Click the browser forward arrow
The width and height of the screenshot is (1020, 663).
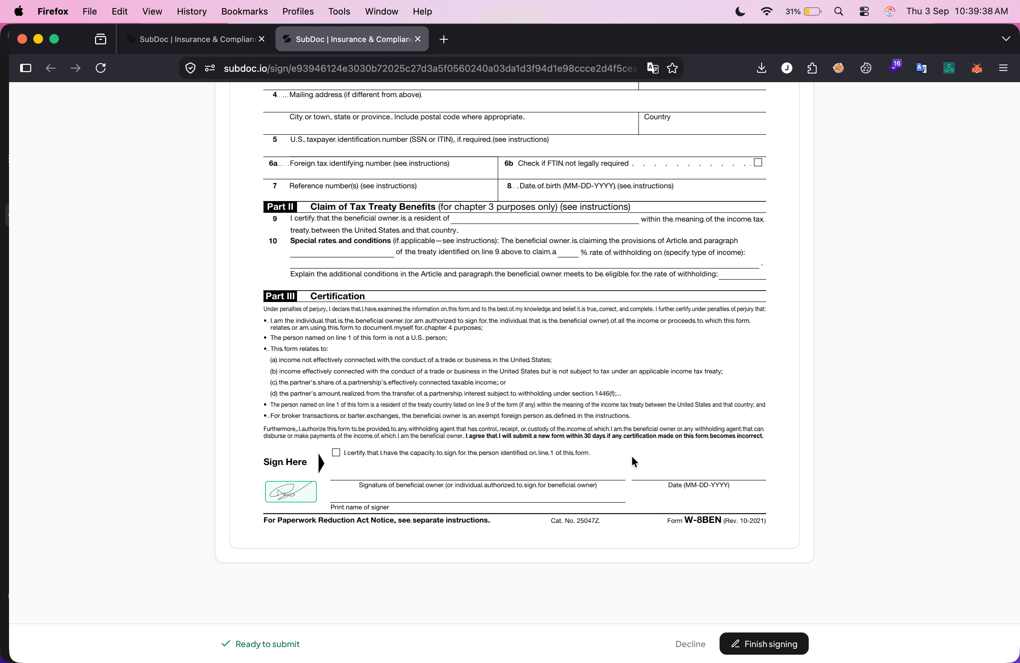point(75,68)
